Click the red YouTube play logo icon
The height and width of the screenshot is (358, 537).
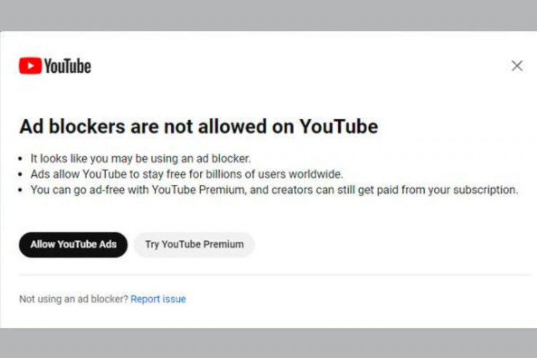coord(30,66)
